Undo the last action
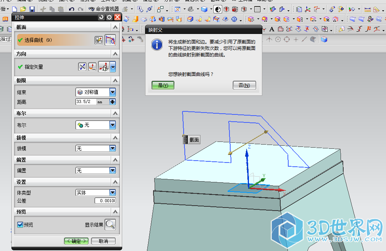 click(71, 9)
